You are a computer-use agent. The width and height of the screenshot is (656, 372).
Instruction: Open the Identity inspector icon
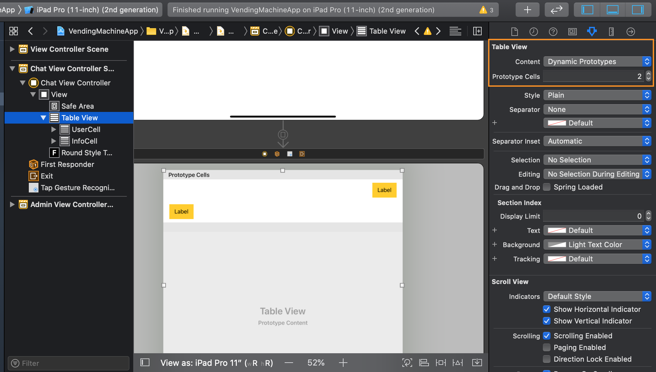572,31
